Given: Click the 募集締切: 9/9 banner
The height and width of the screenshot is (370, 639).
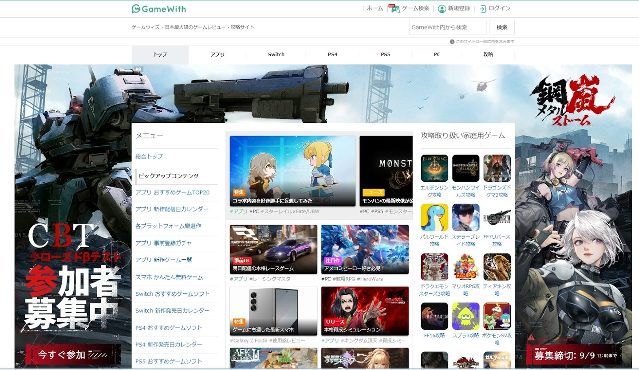Looking at the screenshot, I should coord(575,355).
